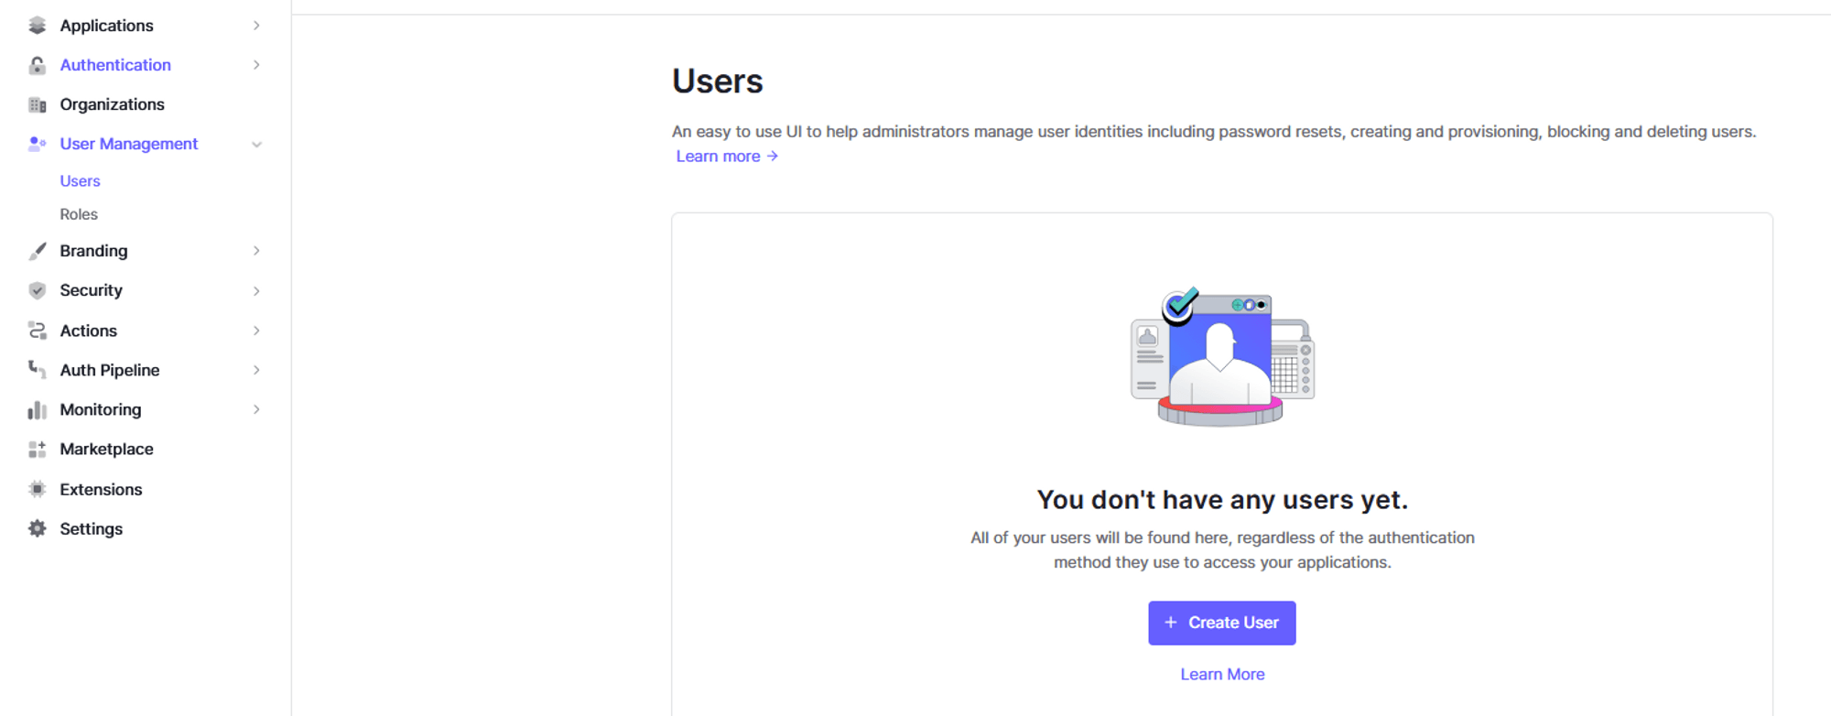Screen dimensions: 1831x716
Task: Collapse the User Management section chevron
Action: 256,145
